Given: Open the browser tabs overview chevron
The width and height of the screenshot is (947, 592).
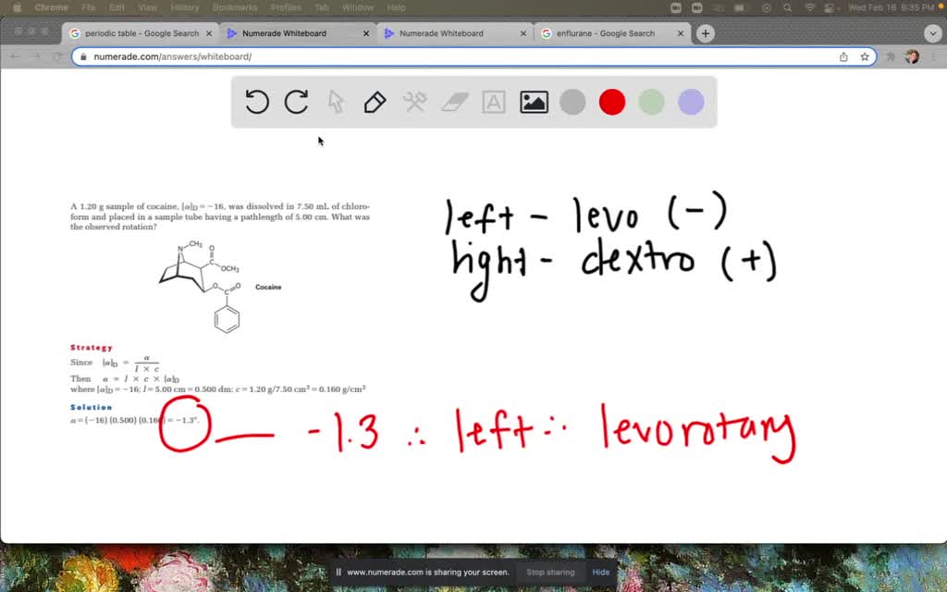Looking at the screenshot, I should pos(931,33).
